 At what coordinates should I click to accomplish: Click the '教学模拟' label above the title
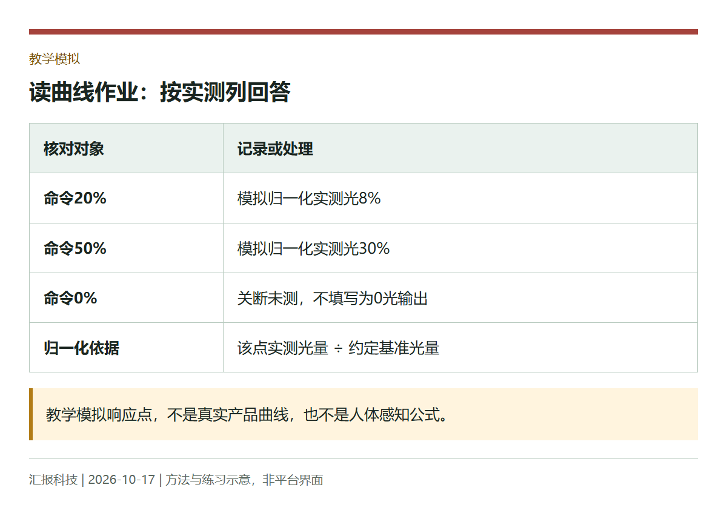55,59
